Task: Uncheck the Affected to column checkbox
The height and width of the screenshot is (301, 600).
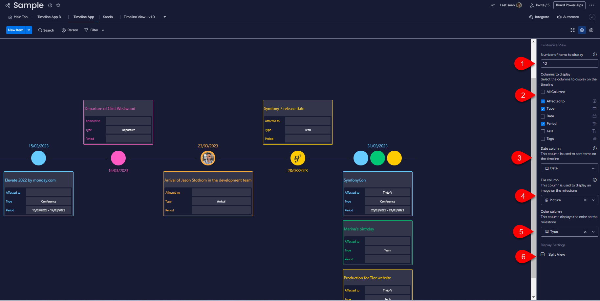Action: 543,101
